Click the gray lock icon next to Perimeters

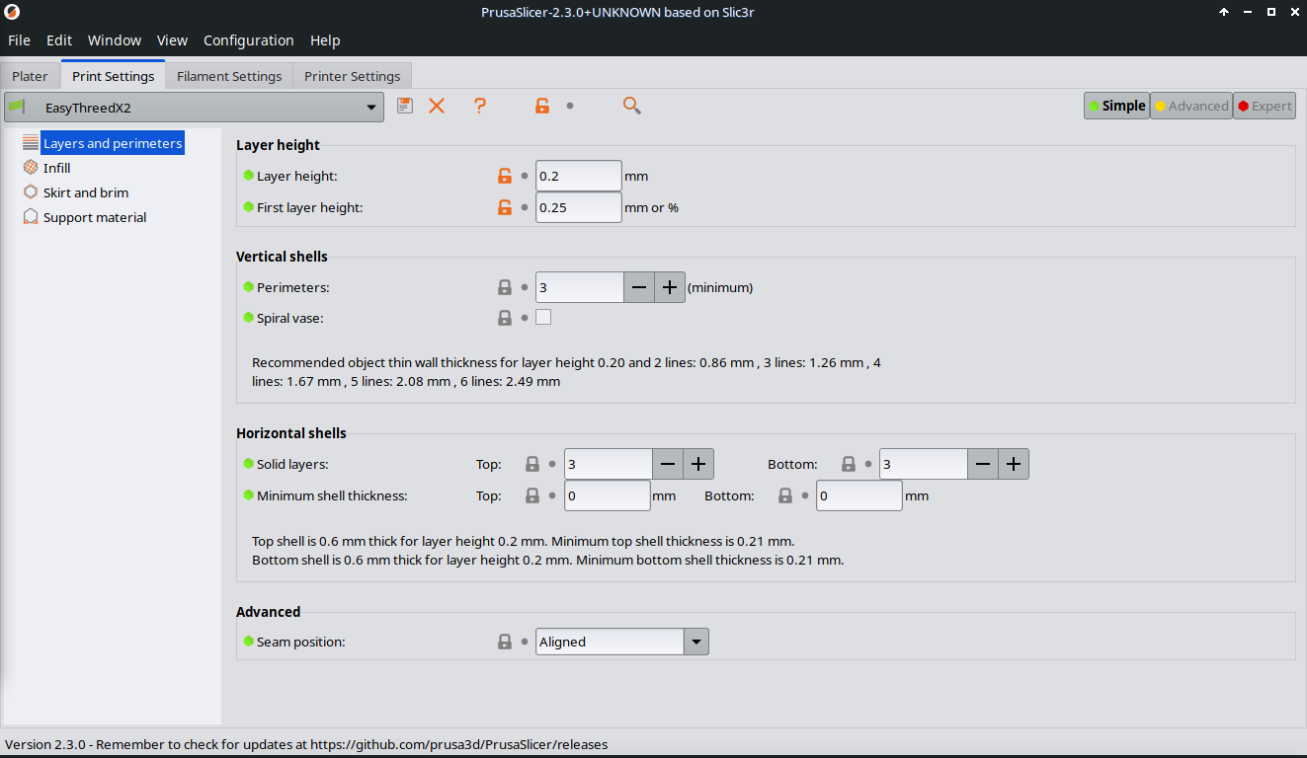(505, 288)
